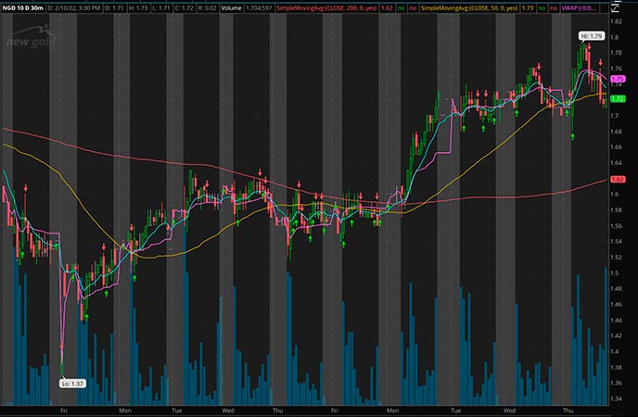Select the green 1.72 last price tag
This screenshot has height=417, width=638.
618,99
